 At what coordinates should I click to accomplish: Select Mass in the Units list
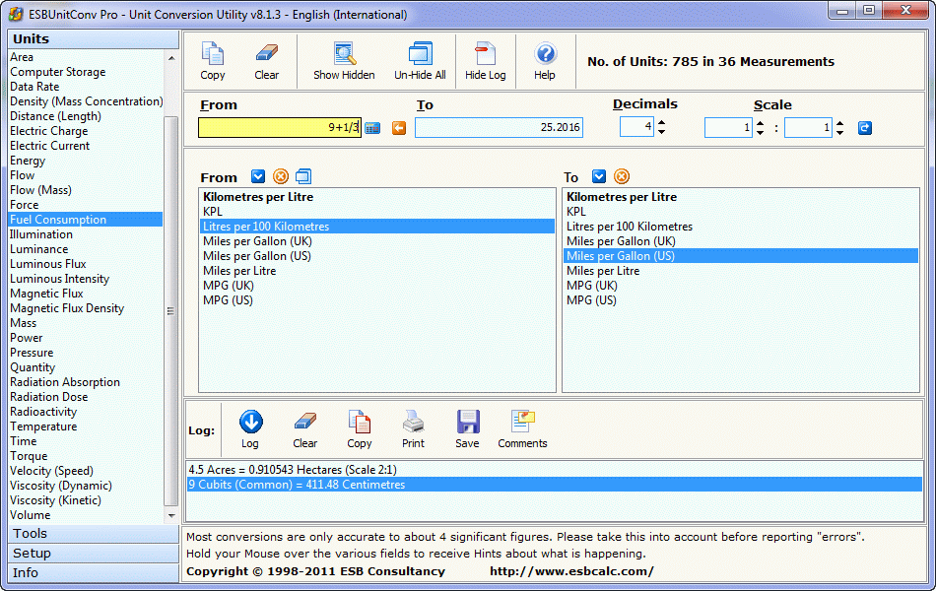pyautogui.click(x=23, y=323)
